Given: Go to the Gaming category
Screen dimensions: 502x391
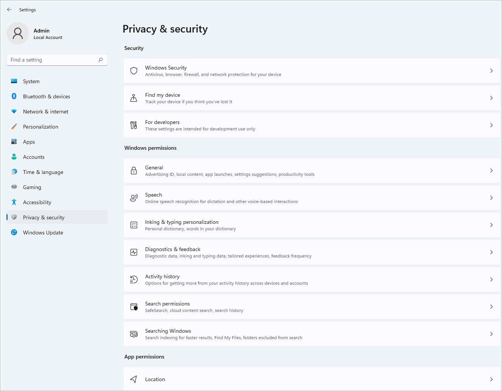Looking at the screenshot, I should pyautogui.click(x=57, y=187).
